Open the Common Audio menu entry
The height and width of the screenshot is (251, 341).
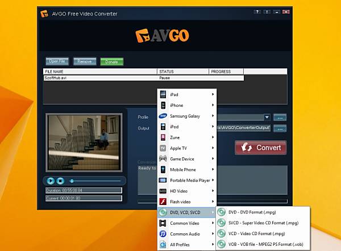click(187, 234)
